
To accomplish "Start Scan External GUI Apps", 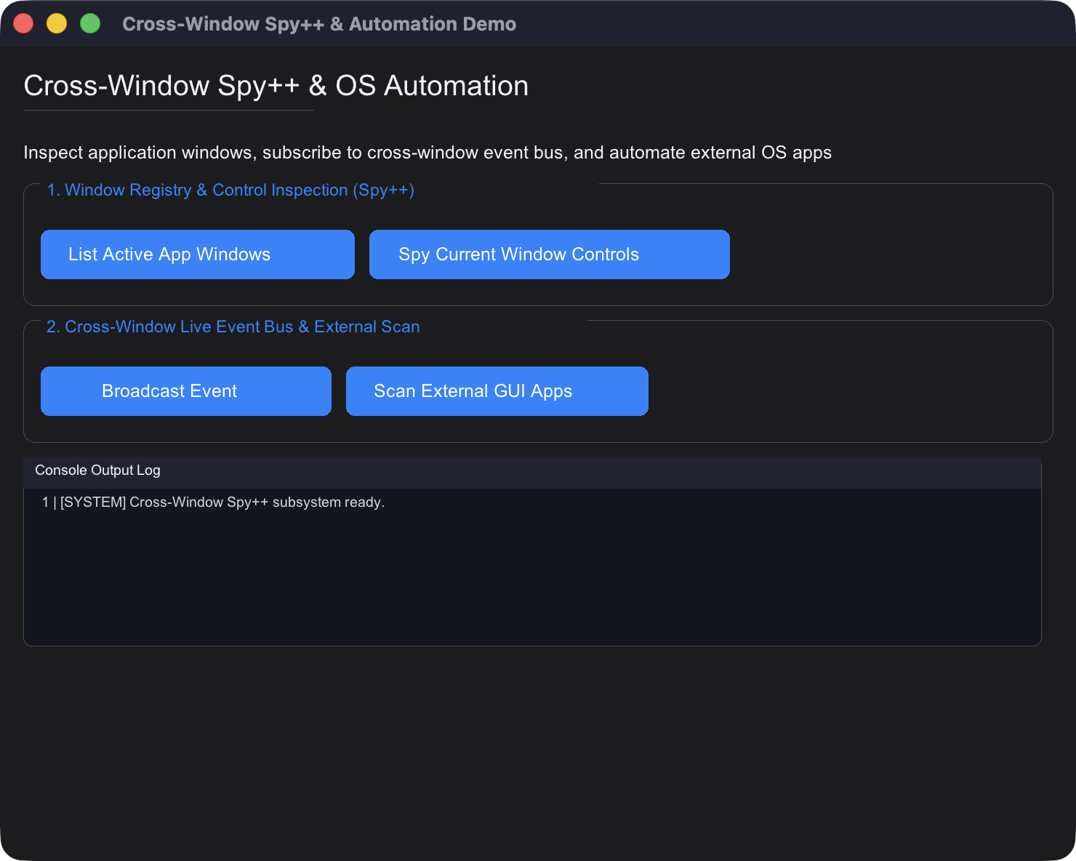I will click(497, 391).
